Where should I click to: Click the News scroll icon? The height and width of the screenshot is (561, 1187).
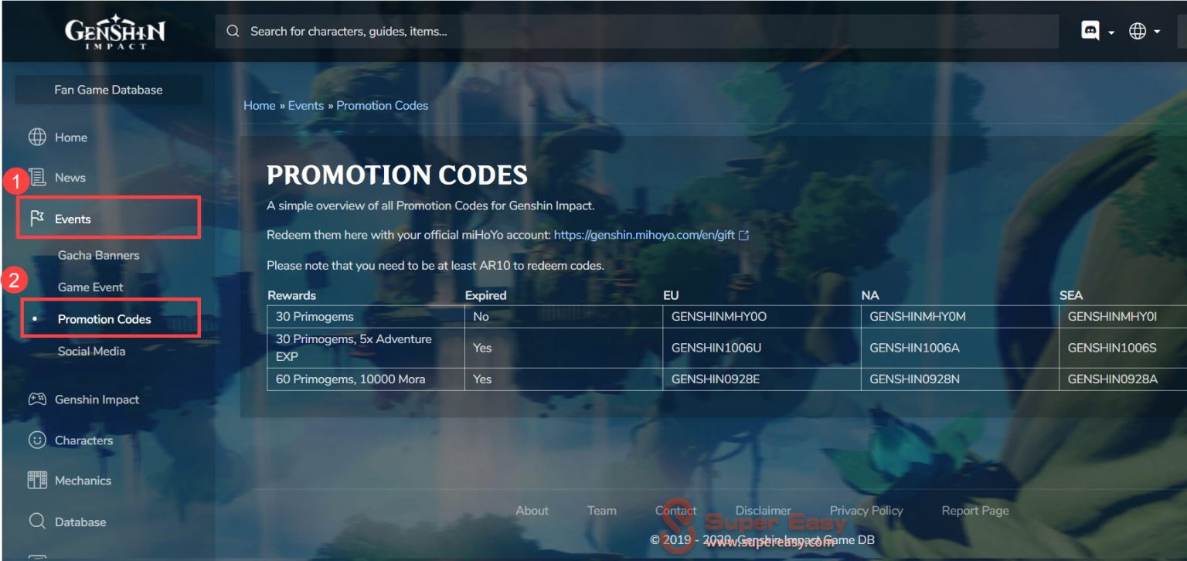pyautogui.click(x=37, y=177)
